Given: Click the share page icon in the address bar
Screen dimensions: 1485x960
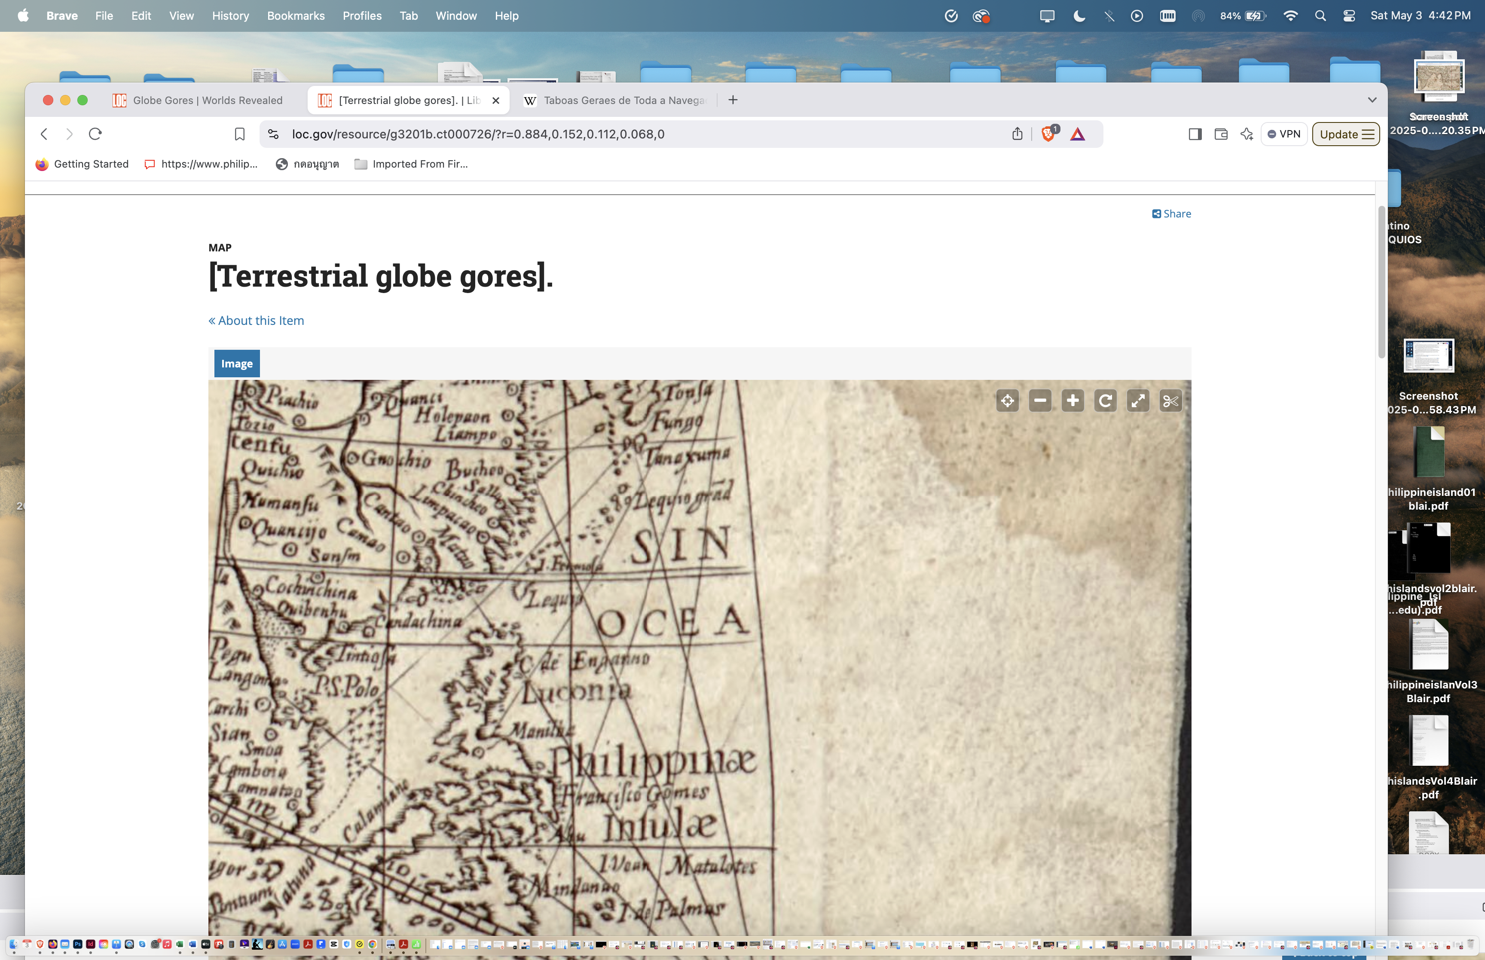Looking at the screenshot, I should pyautogui.click(x=1017, y=134).
